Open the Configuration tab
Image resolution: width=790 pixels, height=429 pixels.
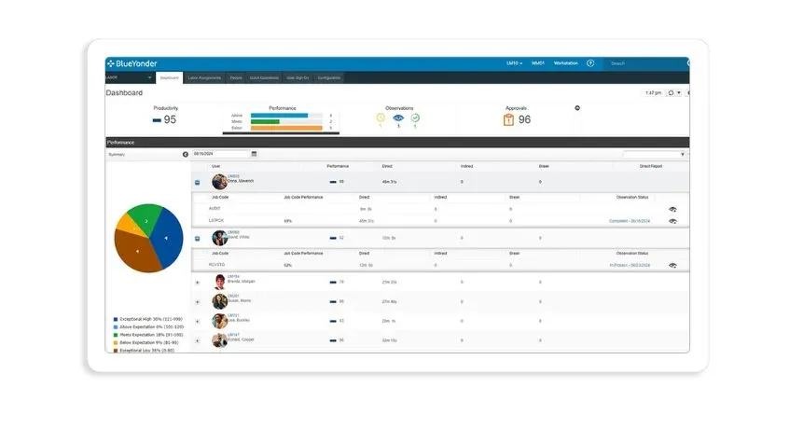click(x=329, y=78)
